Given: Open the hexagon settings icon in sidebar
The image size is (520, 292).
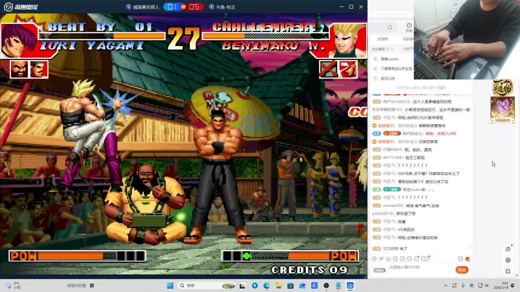Looking at the screenshot, I should click(508, 260).
